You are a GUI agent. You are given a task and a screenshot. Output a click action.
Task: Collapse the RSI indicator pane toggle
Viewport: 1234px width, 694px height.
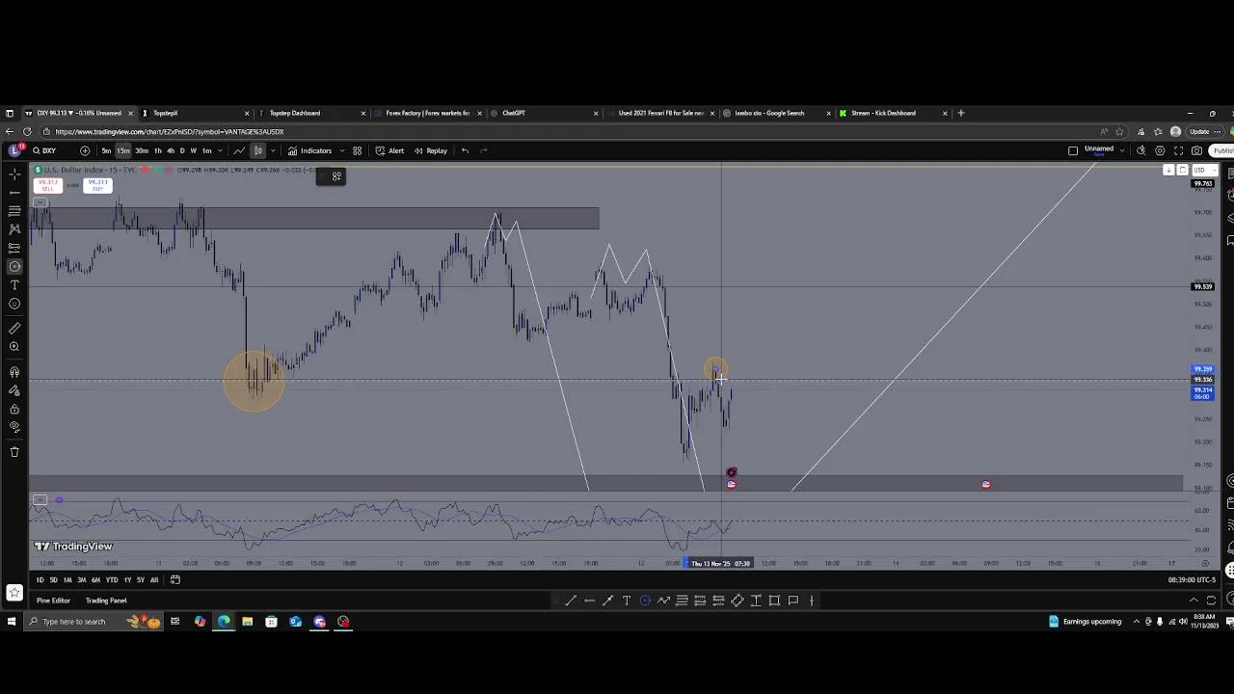[x=40, y=499]
